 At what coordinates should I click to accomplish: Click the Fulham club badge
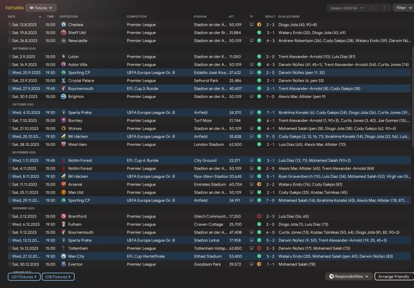point(63,224)
